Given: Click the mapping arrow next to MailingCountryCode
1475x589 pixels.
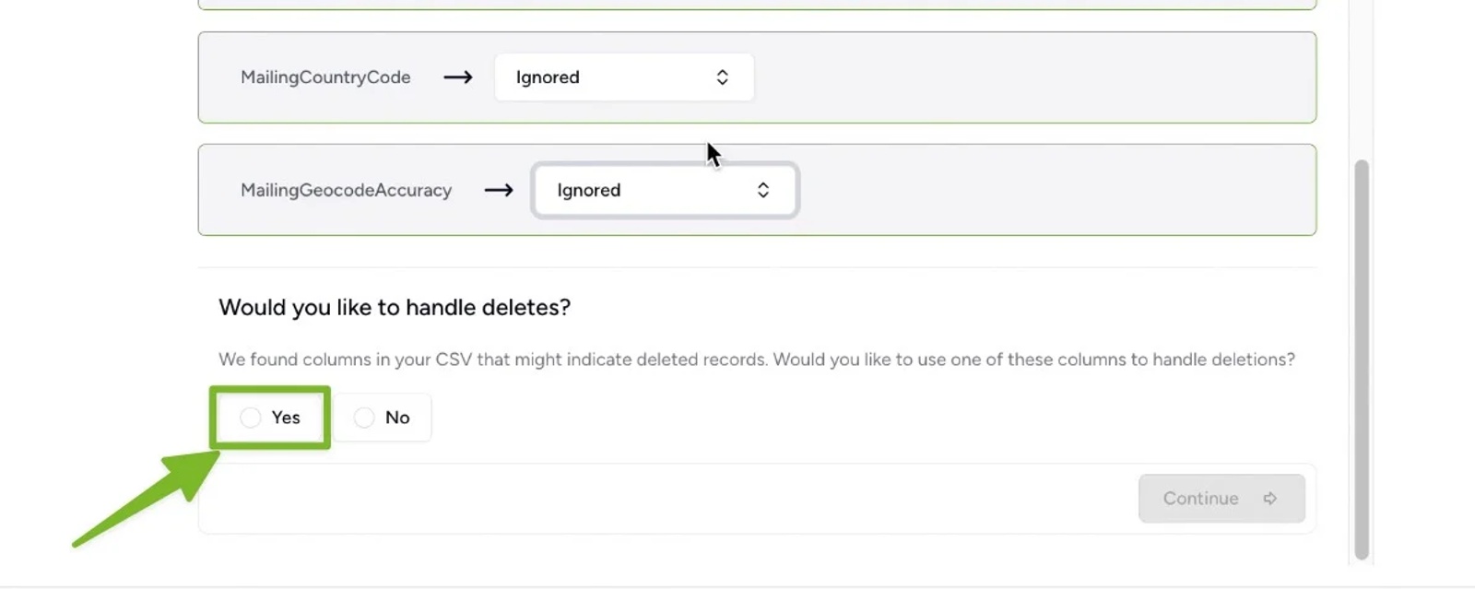Looking at the screenshot, I should pyautogui.click(x=456, y=77).
